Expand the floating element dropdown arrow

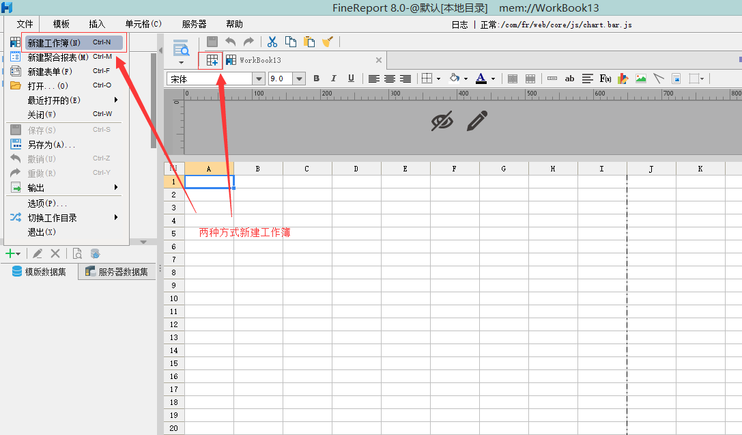[702, 79]
